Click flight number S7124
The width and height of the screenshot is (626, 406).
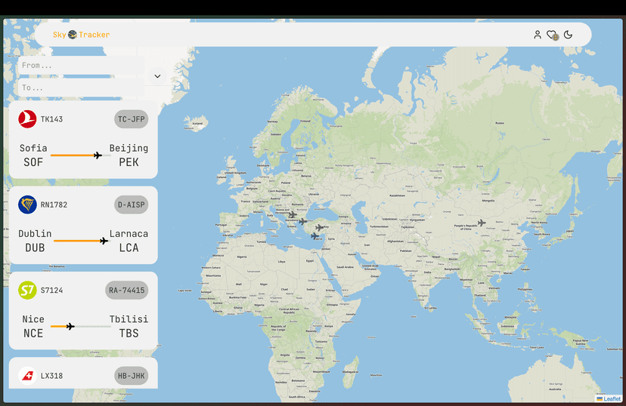tap(51, 290)
